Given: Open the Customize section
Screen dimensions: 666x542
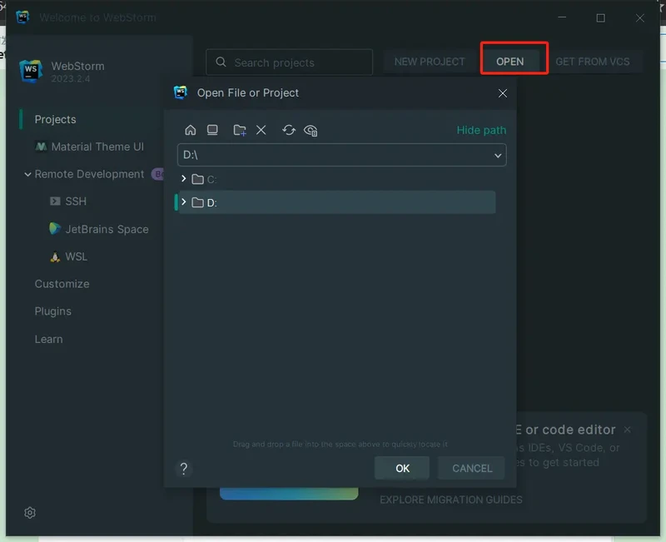Looking at the screenshot, I should [x=62, y=284].
